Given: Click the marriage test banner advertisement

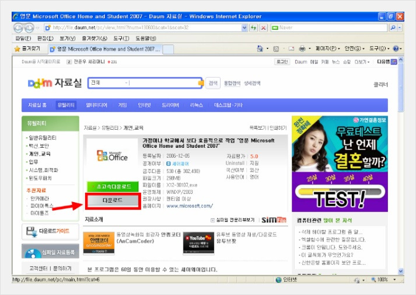Looking at the screenshot, I should coord(340,164).
